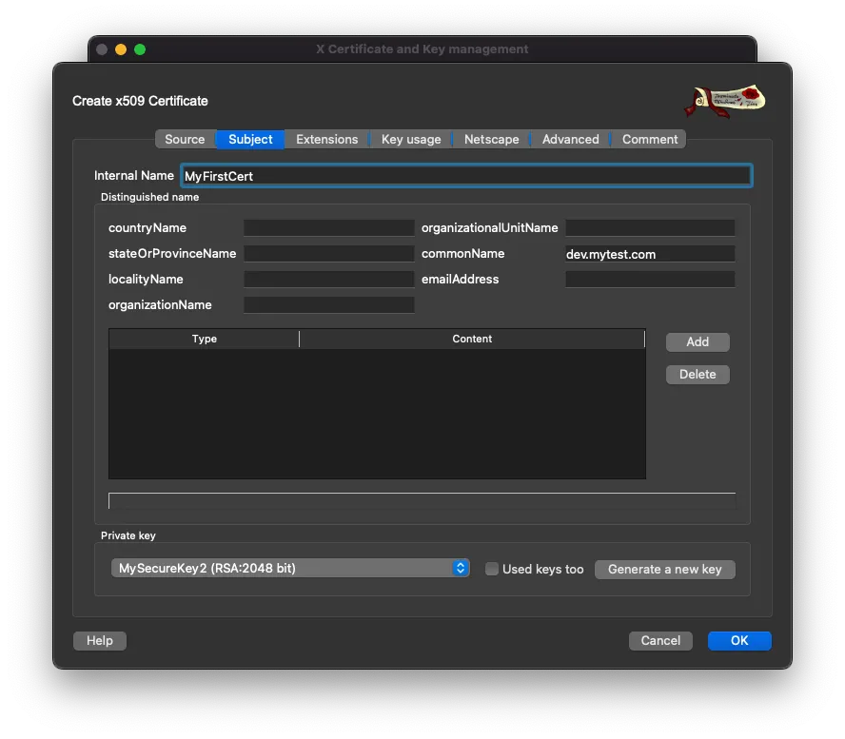Open the Extensions tab
845x739 pixels.
[326, 139]
